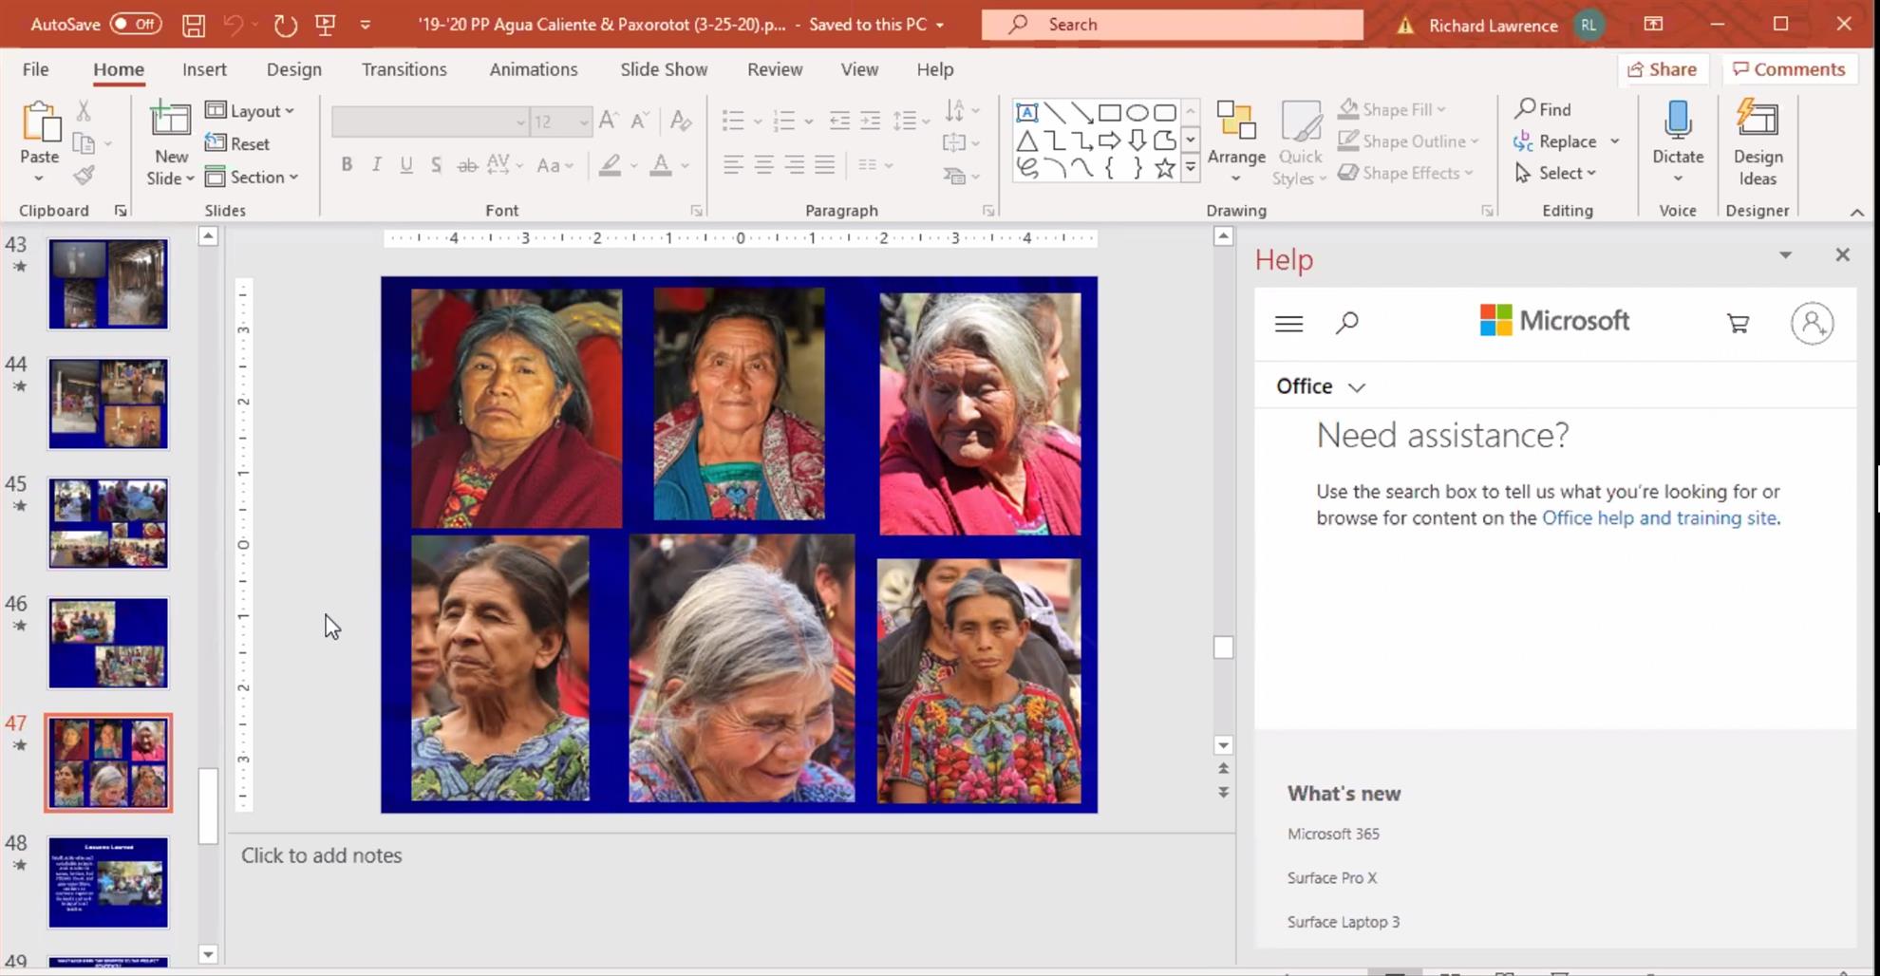Click the Paste clipboard icon
The height and width of the screenshot is (976, 1880).
click(40, 123)
